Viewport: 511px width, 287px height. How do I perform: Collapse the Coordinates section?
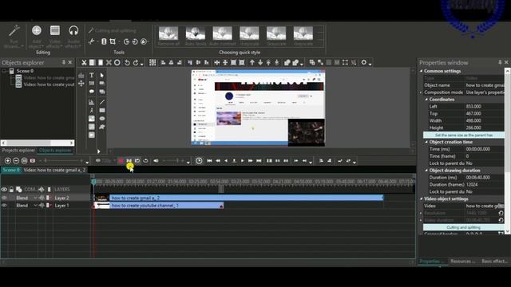coord(426,99)
